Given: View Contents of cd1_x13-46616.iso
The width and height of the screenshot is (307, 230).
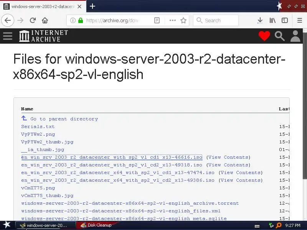Looking at the screenshot, I should [229, 157].
